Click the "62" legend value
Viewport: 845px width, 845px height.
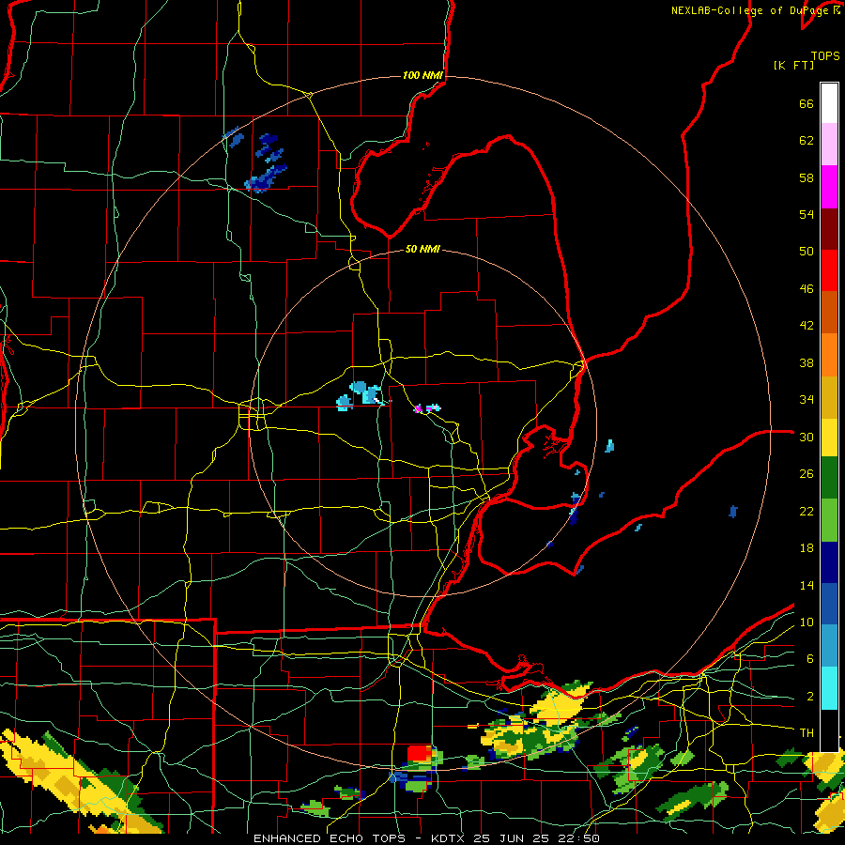coord(807,141)
